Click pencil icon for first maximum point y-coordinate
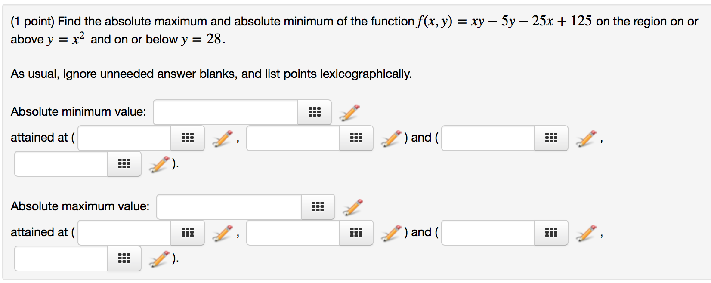711x283 pixels. [x=391, y=233]
